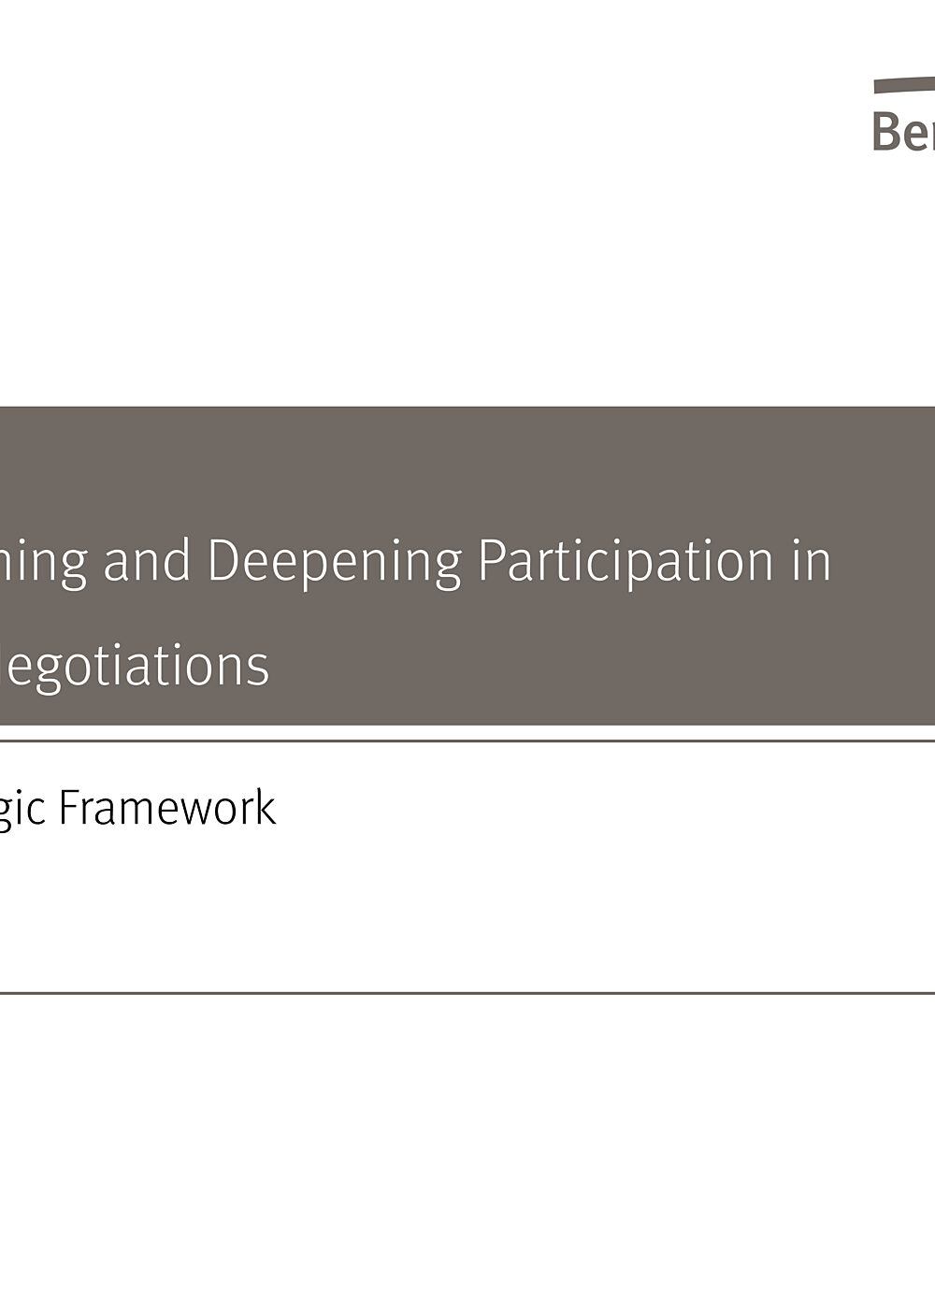Click the blank area between logo and banner
The image size is (935, 1309).
[x=467, y=280]
